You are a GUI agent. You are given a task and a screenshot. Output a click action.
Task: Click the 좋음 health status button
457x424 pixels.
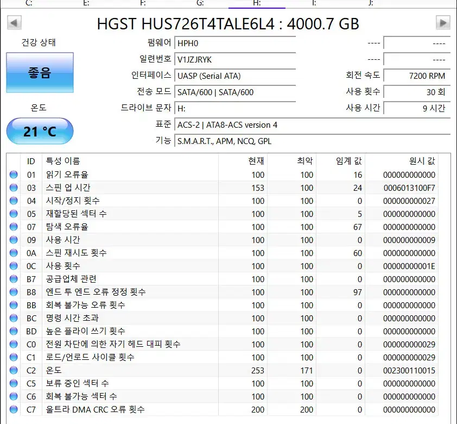(x=40, y=73)
